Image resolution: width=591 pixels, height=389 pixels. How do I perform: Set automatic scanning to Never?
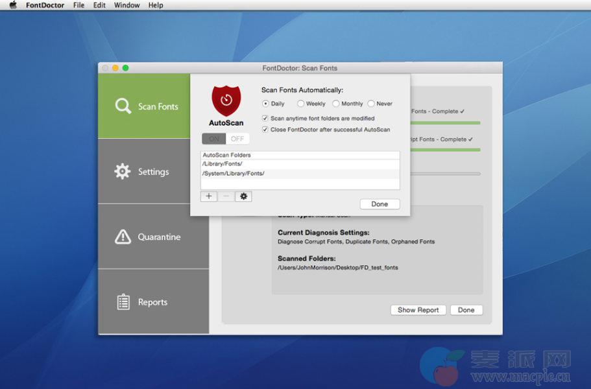tap(371, 104)
